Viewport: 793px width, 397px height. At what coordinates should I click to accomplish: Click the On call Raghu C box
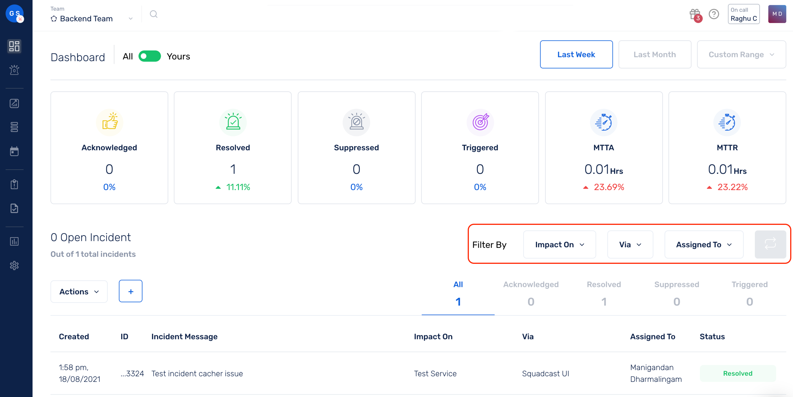tap(744, 14)
